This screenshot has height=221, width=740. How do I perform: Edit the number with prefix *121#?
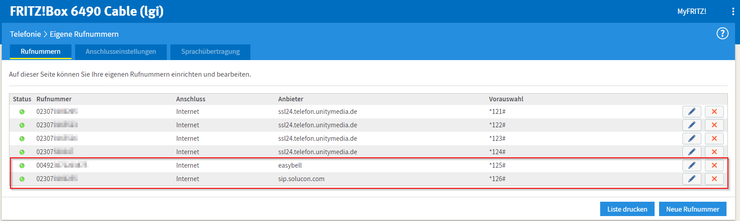691,112
